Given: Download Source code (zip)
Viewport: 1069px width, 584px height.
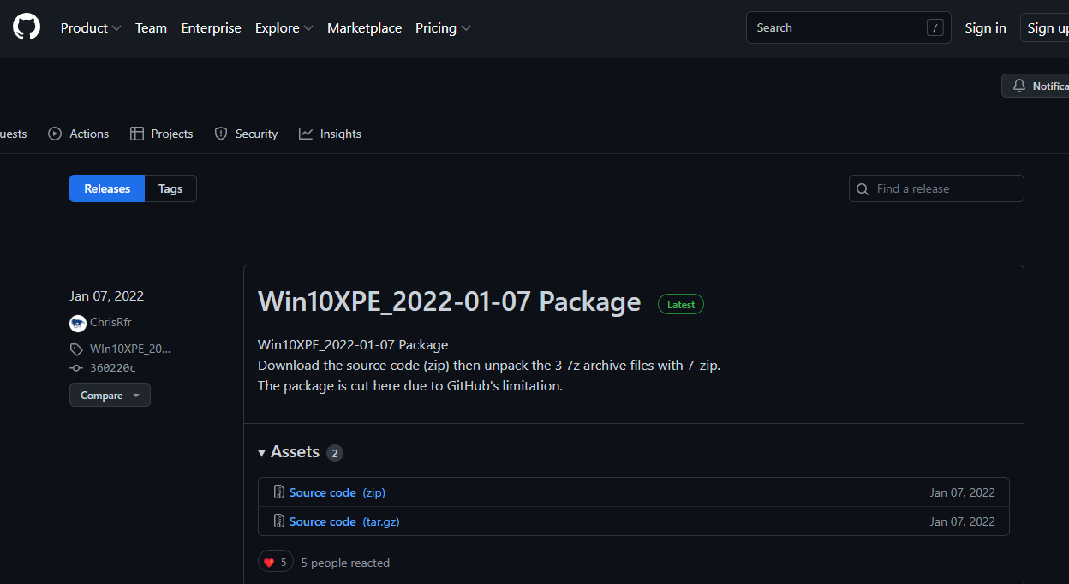Looking at the screenshot, I should 337,492.
